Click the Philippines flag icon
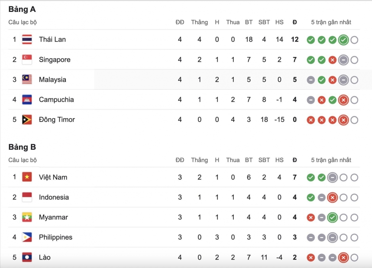 (27, 237)
